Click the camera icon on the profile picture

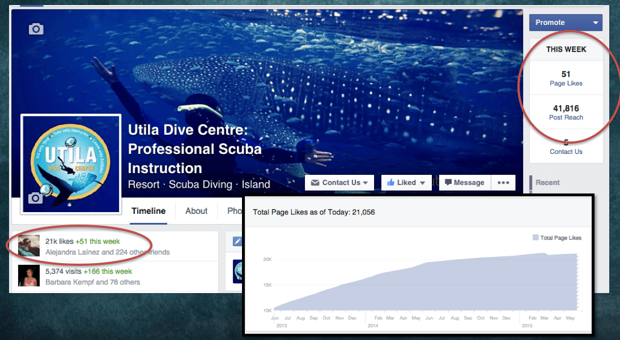click(x=35, y=198)
